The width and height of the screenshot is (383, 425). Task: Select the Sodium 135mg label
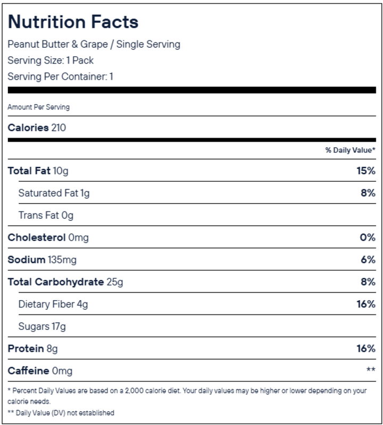click(x=42, y=260)
